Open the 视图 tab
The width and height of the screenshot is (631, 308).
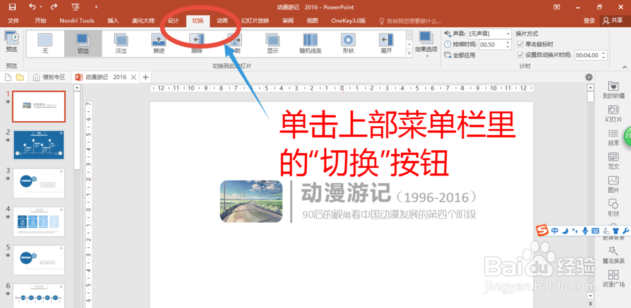pyautogui.click(x=312, y=21)
